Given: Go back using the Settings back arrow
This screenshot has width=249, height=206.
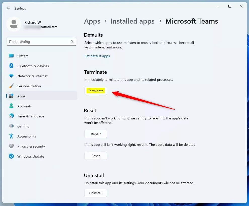Looking at the screenshot, I should tap(8, 8).
